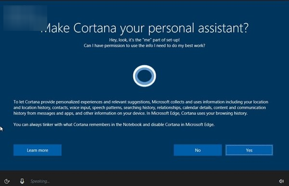Decline Cortana with the No button
The image size is (289, 186).
coord(197,150)
